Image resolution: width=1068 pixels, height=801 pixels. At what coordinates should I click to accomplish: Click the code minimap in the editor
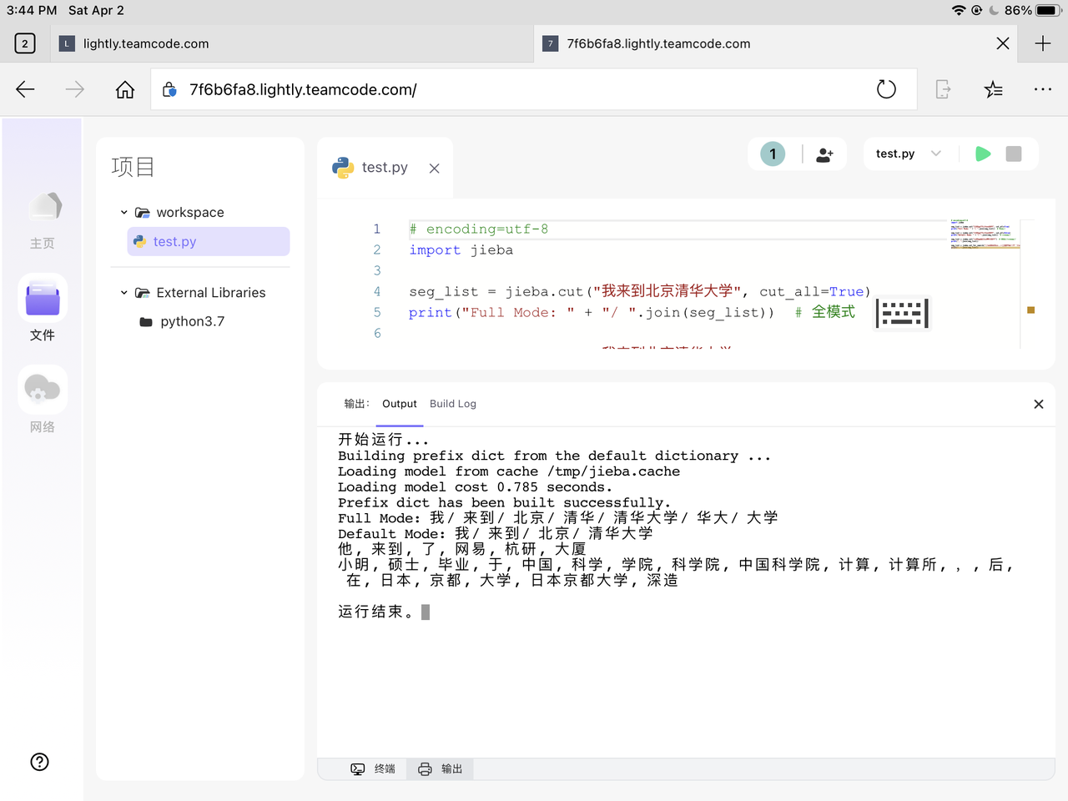click(985, 235)
